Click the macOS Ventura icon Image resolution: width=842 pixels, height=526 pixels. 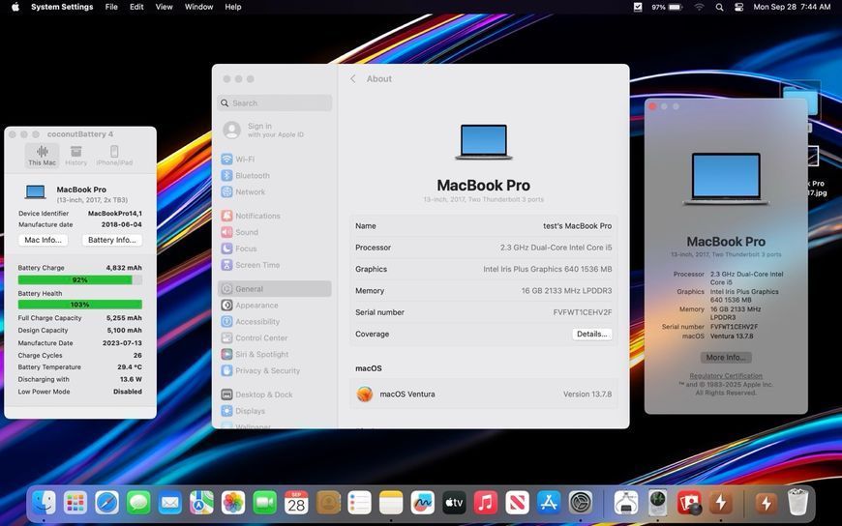[365, 394]
